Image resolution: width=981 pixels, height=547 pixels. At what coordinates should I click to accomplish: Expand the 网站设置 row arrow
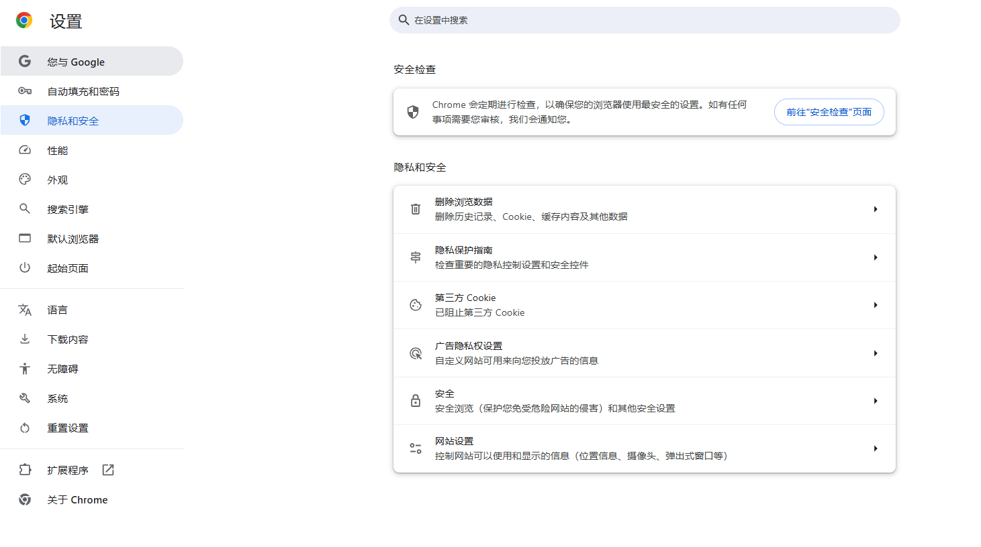point(876,448)
